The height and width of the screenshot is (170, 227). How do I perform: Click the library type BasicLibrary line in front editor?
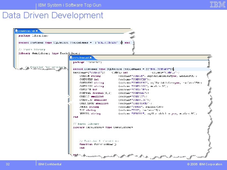103,127
